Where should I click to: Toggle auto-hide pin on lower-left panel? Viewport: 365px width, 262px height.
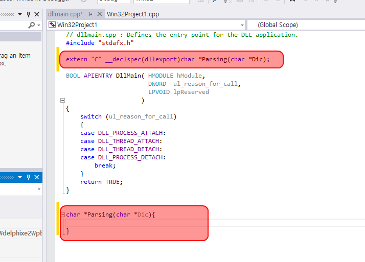click(x=28, y=177)
